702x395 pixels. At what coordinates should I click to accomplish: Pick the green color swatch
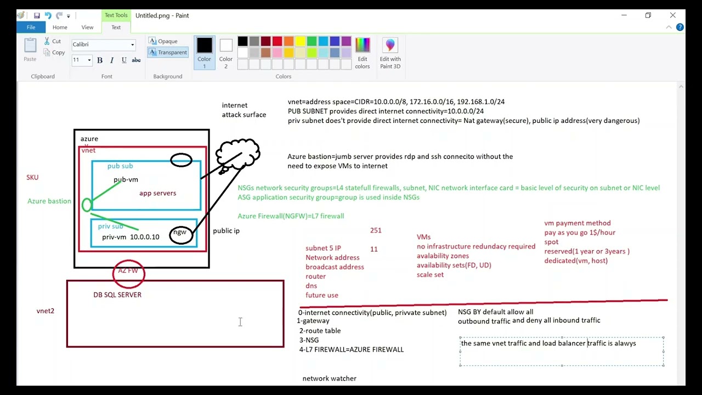(x=312, y=41)
